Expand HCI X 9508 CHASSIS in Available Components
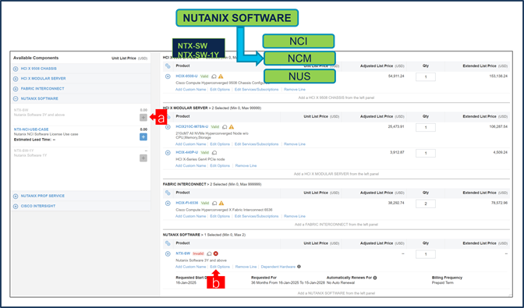524x308 pixels. tap(16, 69)
